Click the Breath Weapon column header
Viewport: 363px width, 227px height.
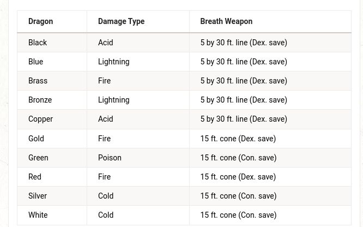point(226,21)
